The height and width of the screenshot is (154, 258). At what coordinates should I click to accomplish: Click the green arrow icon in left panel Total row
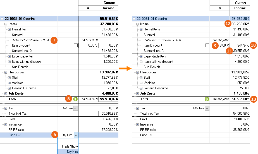click(75, 99)
